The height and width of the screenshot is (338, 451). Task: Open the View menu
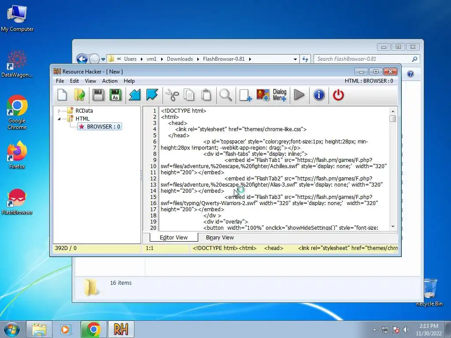coord(90,81)
